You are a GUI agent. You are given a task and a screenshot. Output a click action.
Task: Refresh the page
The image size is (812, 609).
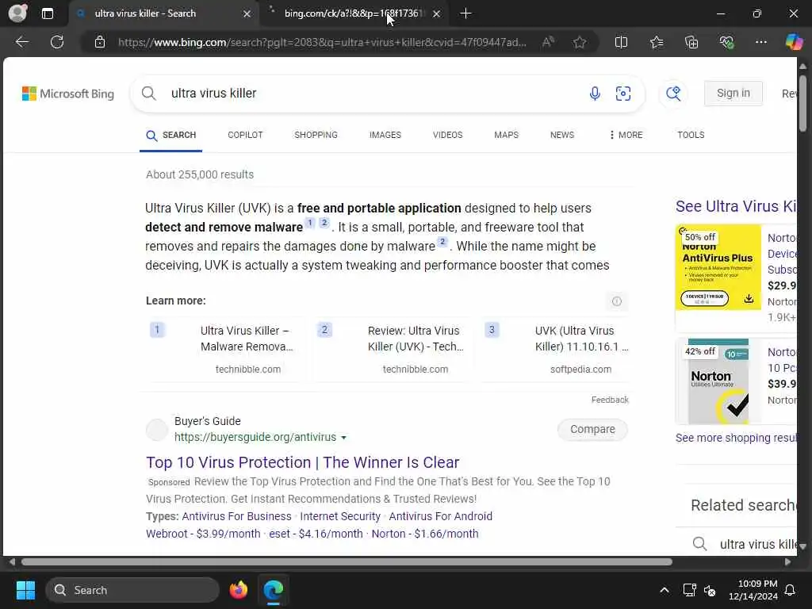[57, 42]
